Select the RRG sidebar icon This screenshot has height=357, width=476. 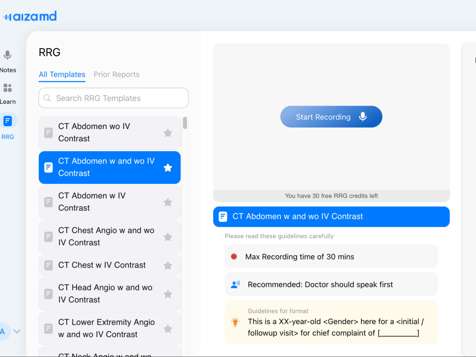(8, 121)
